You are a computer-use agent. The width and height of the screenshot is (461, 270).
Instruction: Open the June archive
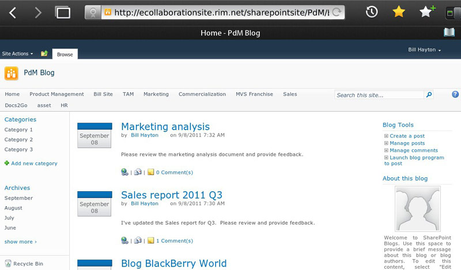[x=10, y=228]
